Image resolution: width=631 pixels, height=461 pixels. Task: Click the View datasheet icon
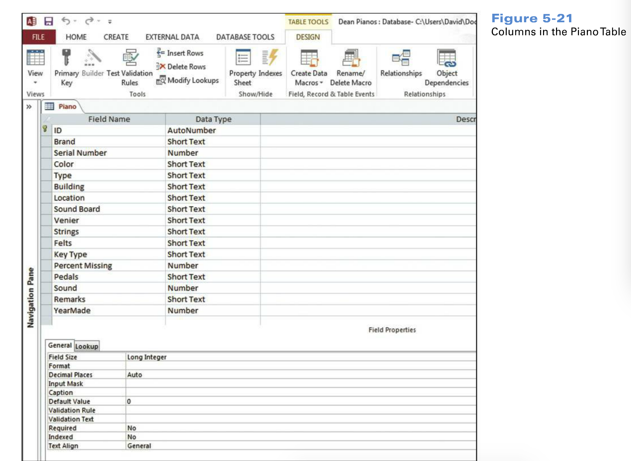point(36,58)
